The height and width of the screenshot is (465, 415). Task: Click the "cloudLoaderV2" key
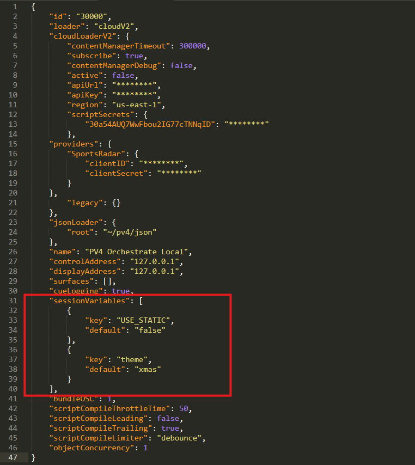[x=83, y=36]
